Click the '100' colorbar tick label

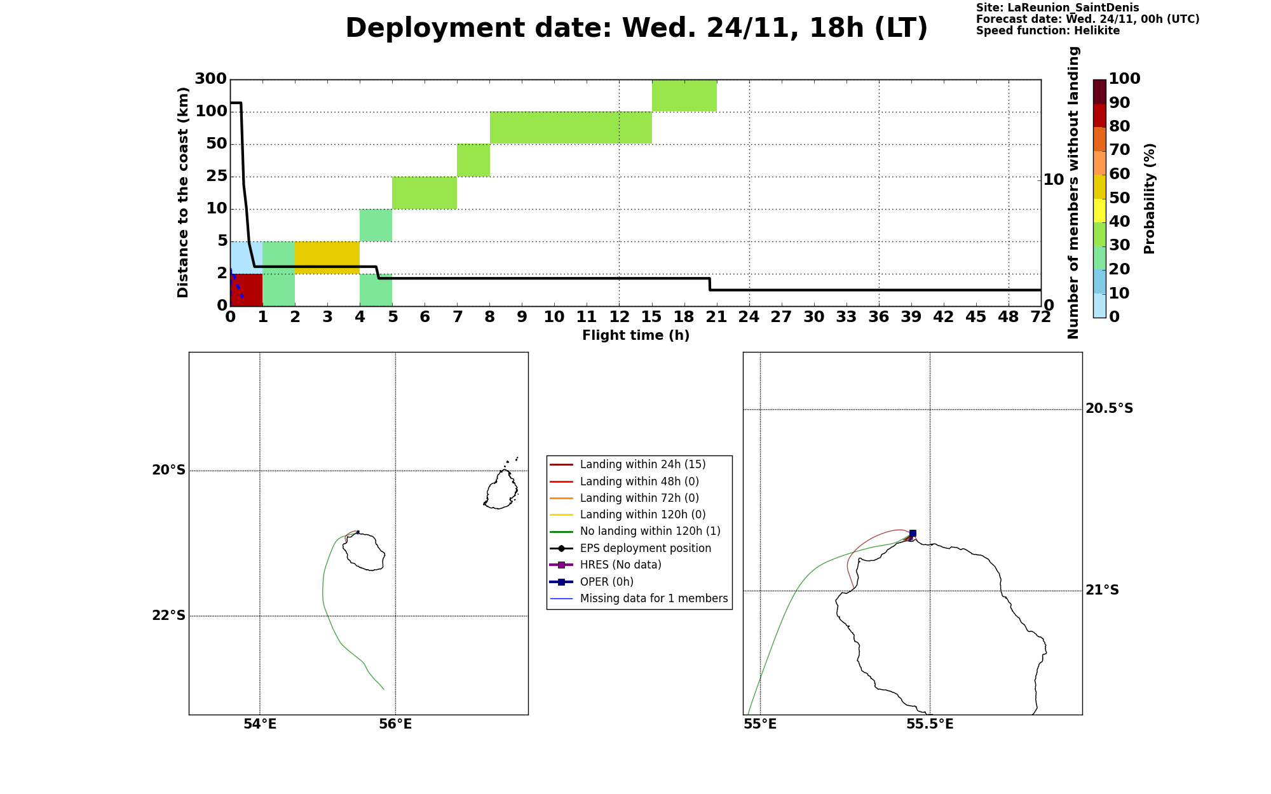tap(1125, 79)
